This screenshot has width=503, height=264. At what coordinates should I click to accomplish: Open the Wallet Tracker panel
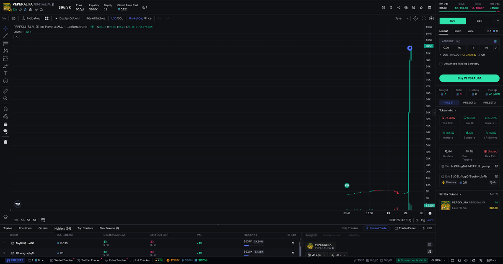[x=61, y=260]
